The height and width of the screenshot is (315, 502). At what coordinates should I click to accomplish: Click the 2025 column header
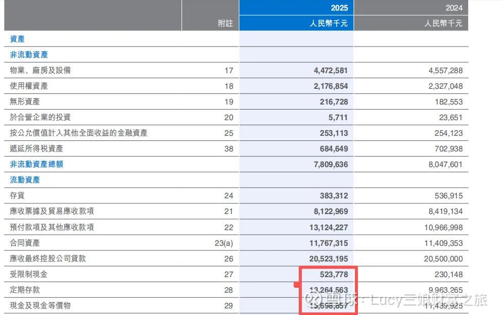coord(339,8)
